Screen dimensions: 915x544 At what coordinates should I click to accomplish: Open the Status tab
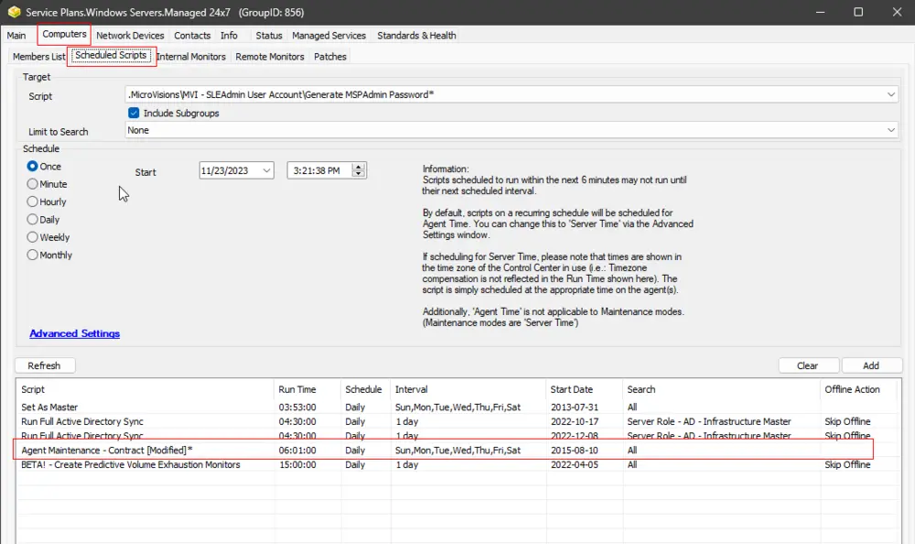pyautogui.click(x=268, y=36)
